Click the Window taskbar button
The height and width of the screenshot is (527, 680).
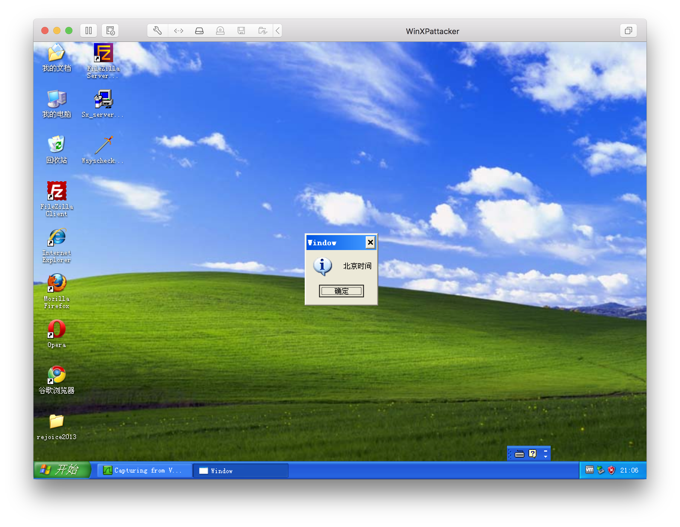(x=241, y=470)
